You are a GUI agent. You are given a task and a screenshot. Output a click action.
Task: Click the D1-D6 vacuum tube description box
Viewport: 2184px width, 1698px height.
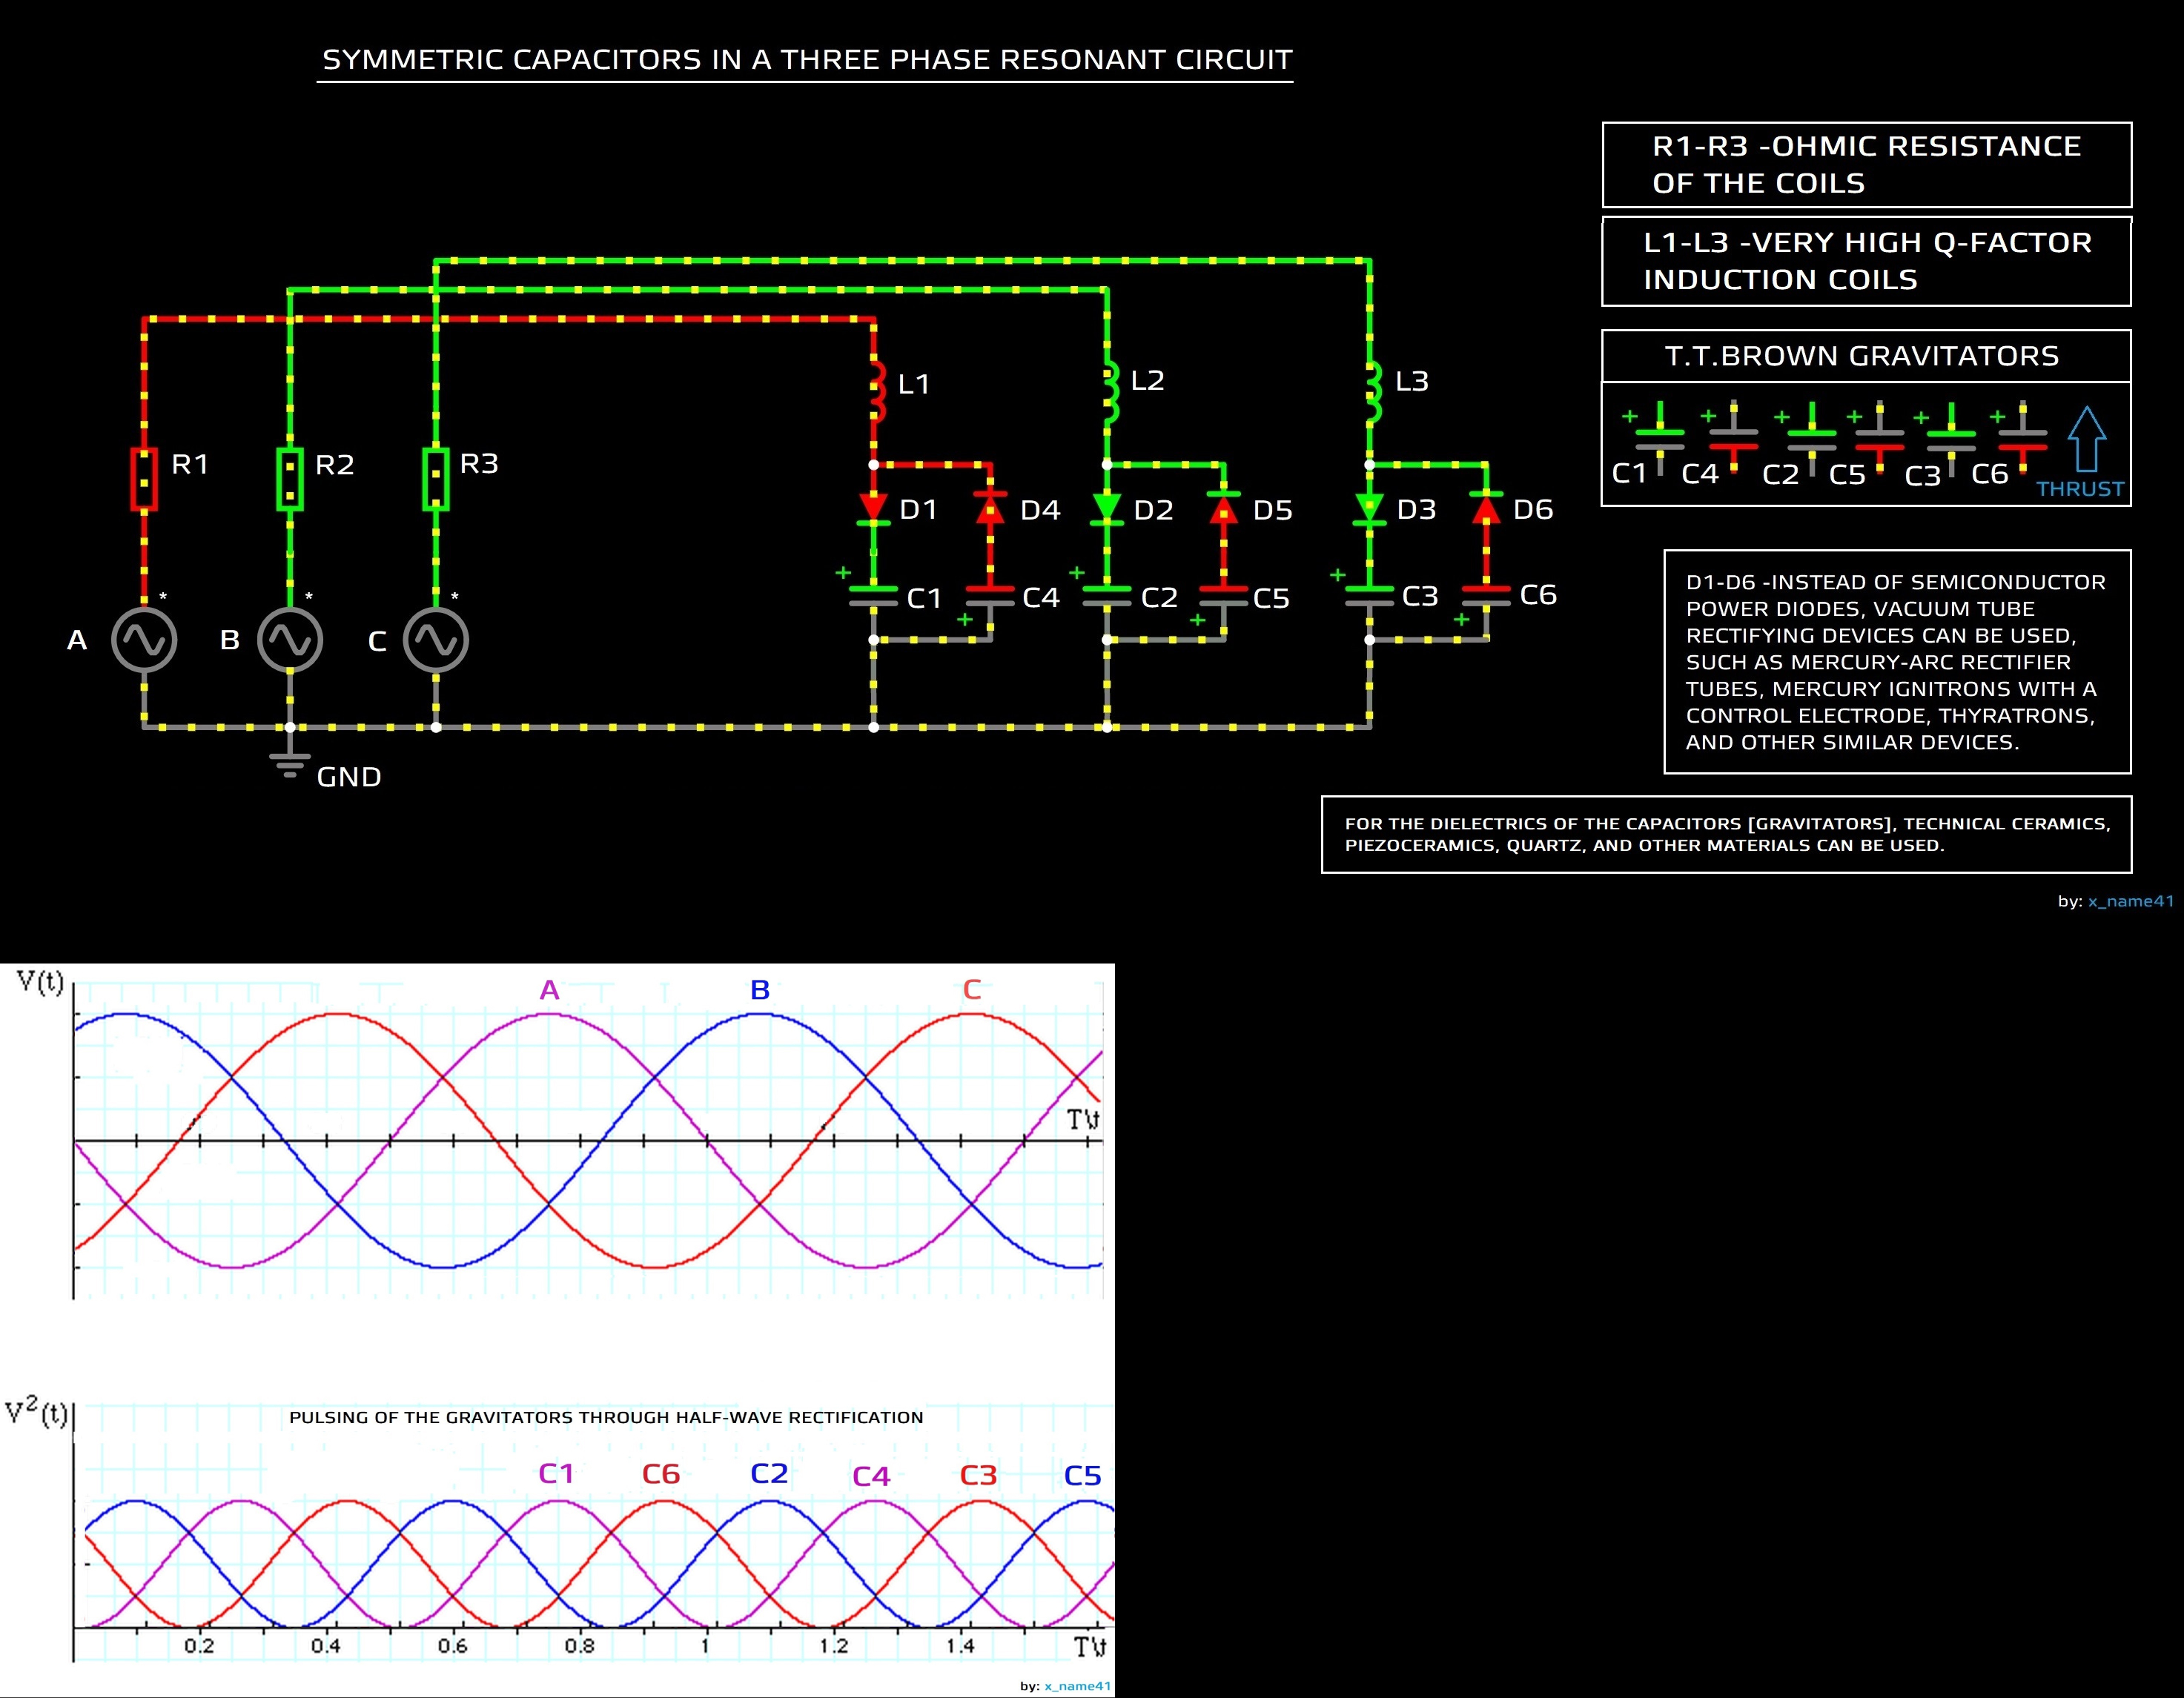coord(1897,661)
